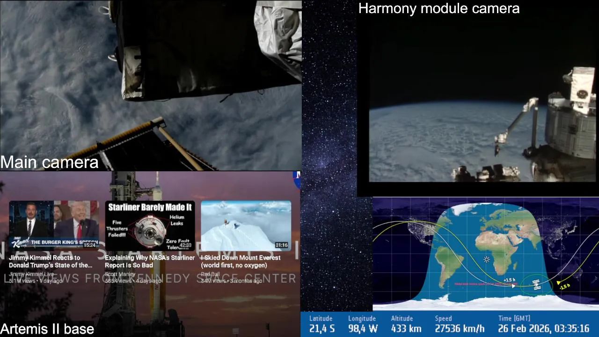Click the 'Altitude' heading in tracker bar
The image size is (599, 337).
pyautogui.click(x=402, y=318)
